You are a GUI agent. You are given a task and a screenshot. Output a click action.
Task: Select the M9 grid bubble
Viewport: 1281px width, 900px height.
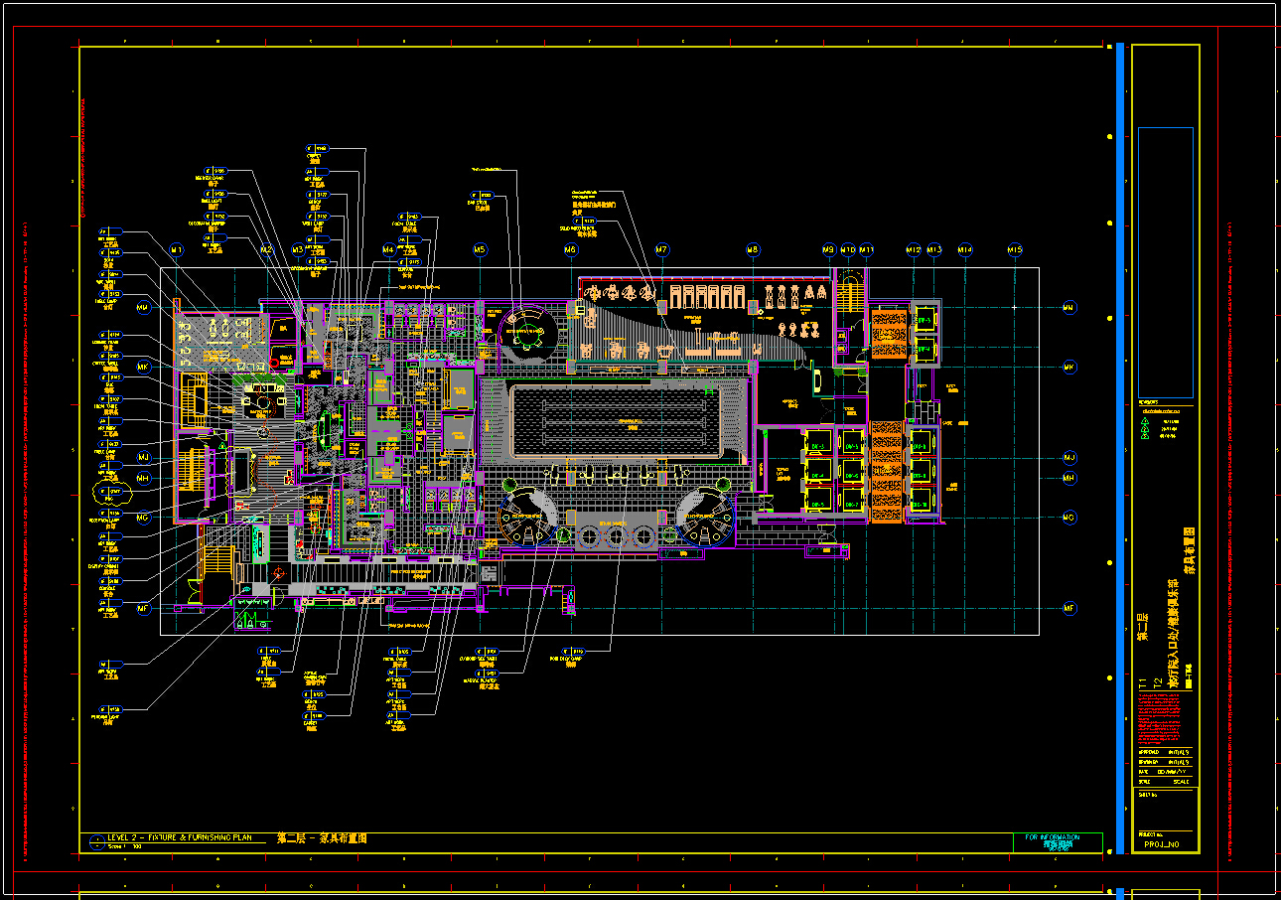[x=828, y=249]
